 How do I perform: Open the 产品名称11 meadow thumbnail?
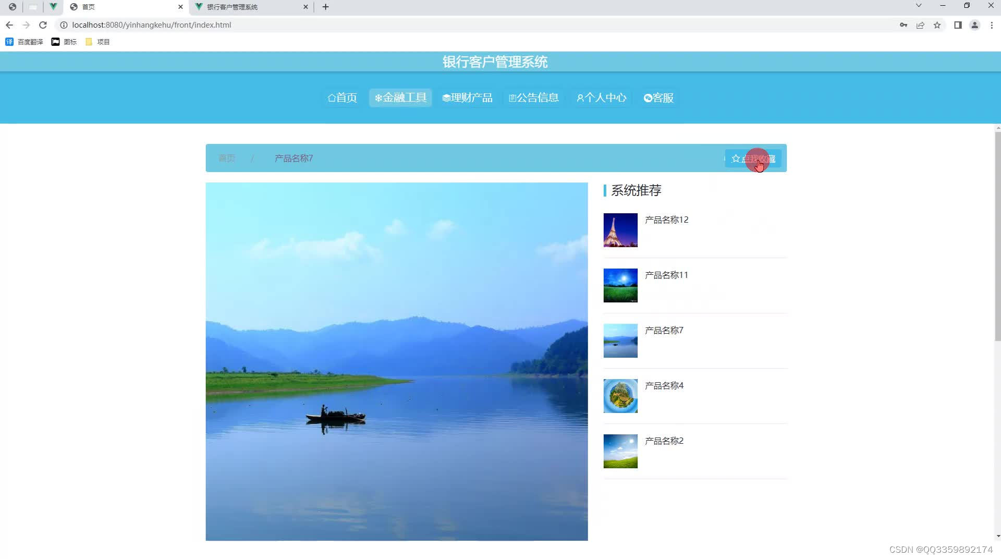coord(620,285)
